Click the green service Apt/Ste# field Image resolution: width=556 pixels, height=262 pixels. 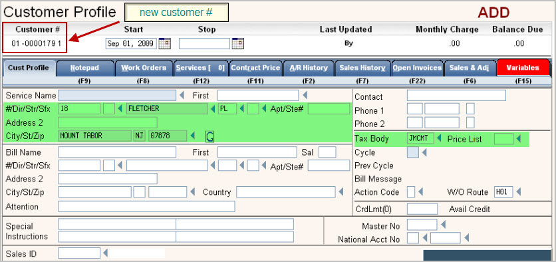pos(329,108)
